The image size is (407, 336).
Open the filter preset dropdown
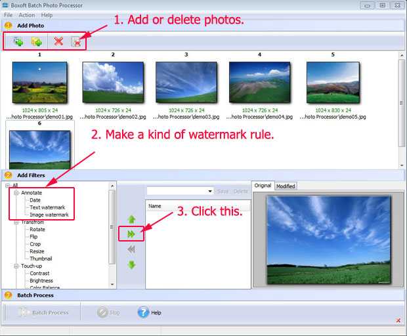tap(210, 191)
